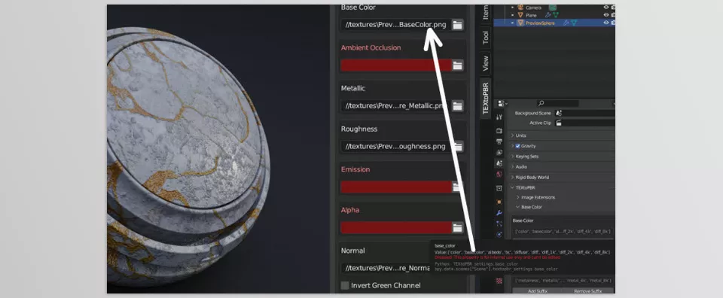Image resolution: width=723 pixels, height=298 pixels.
Task: Toggle the Gravity checkbox
Action: 518,146
